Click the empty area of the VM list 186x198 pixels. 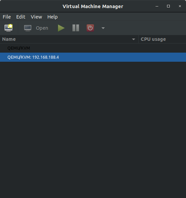(93, 130)
